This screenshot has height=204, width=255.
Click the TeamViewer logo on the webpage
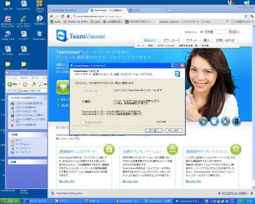(81, 36)
